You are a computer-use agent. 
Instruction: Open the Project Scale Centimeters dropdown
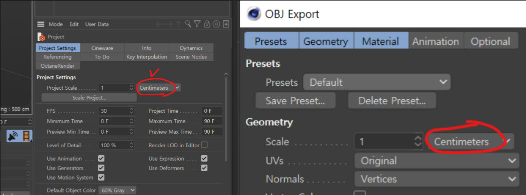[x=159, y=88]
